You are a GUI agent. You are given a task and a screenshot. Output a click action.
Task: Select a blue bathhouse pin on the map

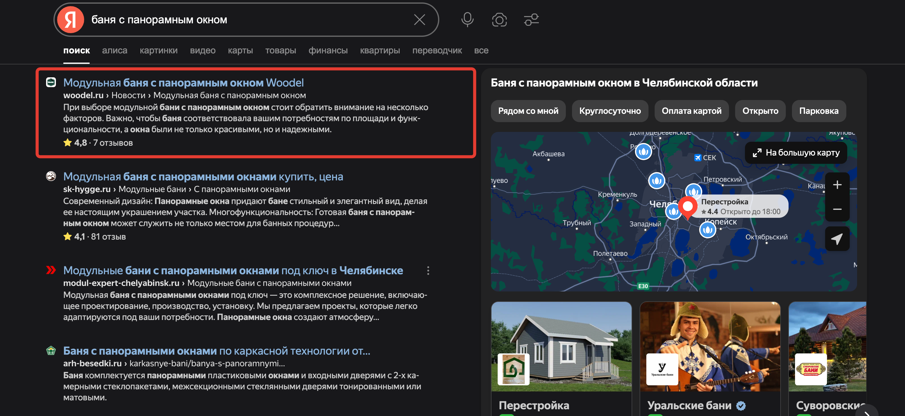point(656,181)
